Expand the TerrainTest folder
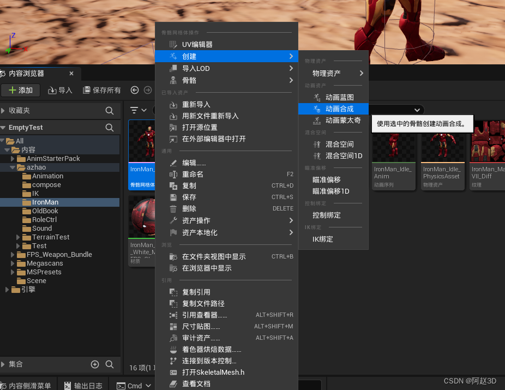 click(18, 237)
